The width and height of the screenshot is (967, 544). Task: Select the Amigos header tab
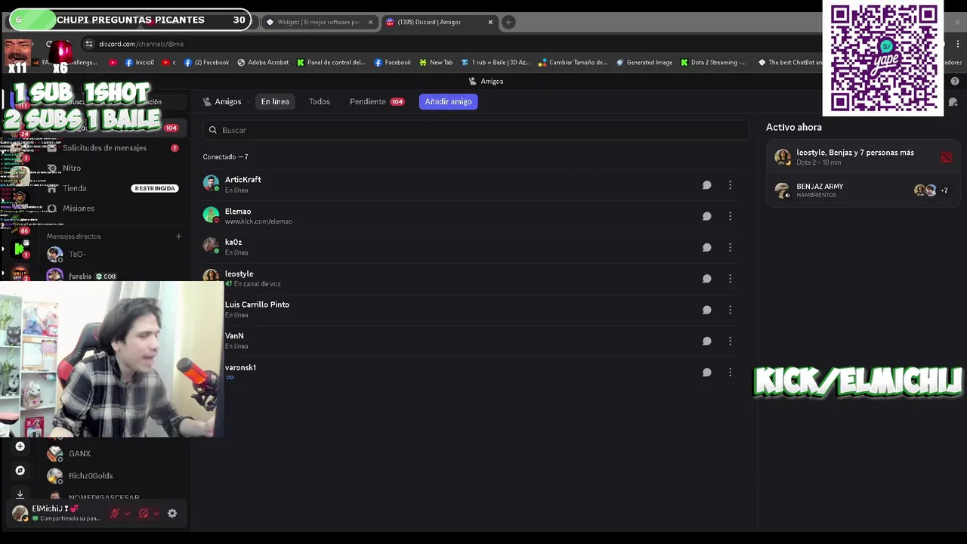coord(222,101)
